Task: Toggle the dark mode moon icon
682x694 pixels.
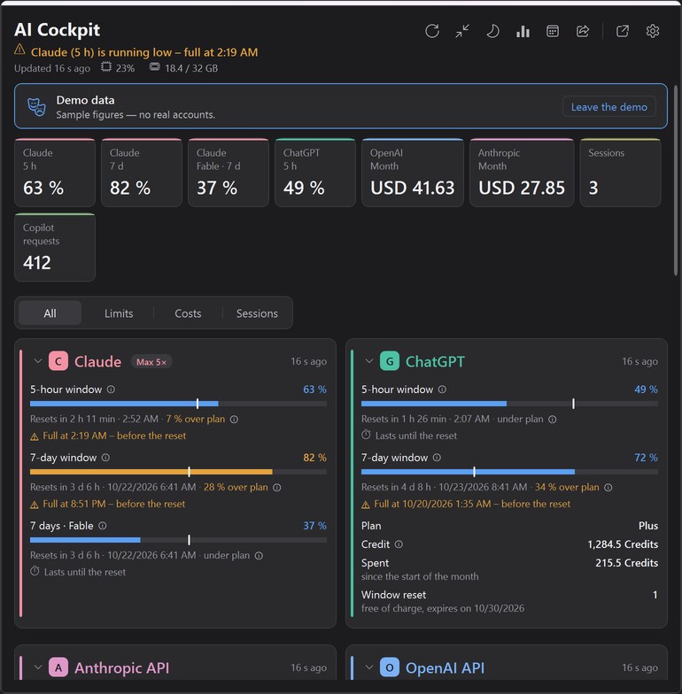Action: (x=492, y=31)
